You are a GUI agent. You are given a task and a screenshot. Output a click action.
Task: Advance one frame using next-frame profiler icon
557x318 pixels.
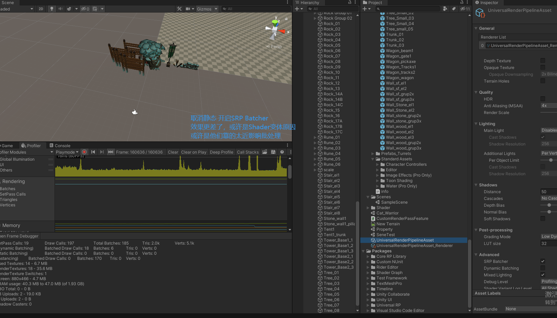pyautogui.click(x=102, y=152)
